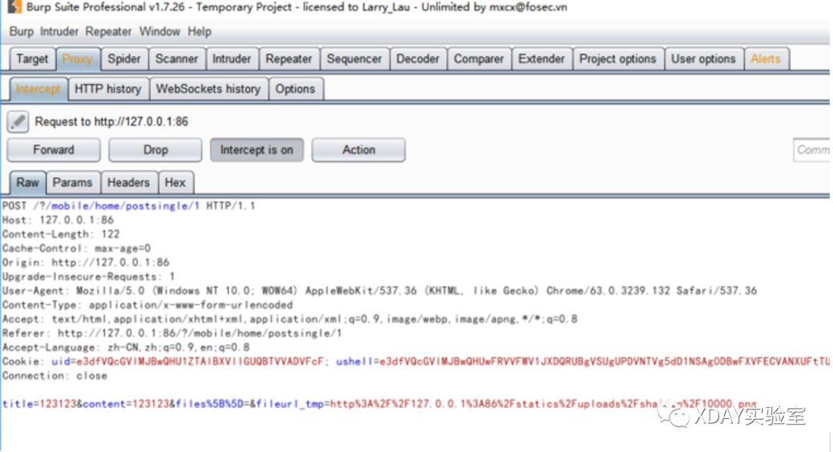Switch to the Headers view tab

click(129, 183)
